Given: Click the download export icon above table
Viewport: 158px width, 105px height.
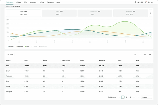Looking at the screenshot, I should [140, 54].
